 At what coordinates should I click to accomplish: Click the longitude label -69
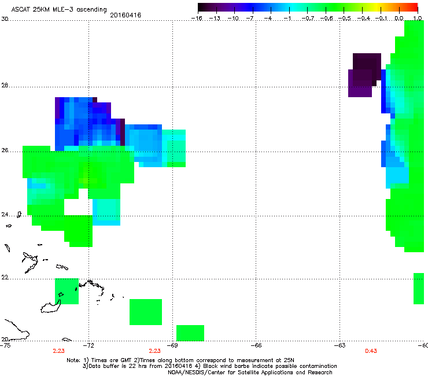point(172,345)
